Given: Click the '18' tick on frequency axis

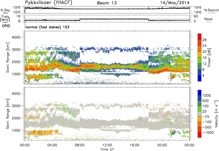Looking at the screenshot, I should coord(18,16).
